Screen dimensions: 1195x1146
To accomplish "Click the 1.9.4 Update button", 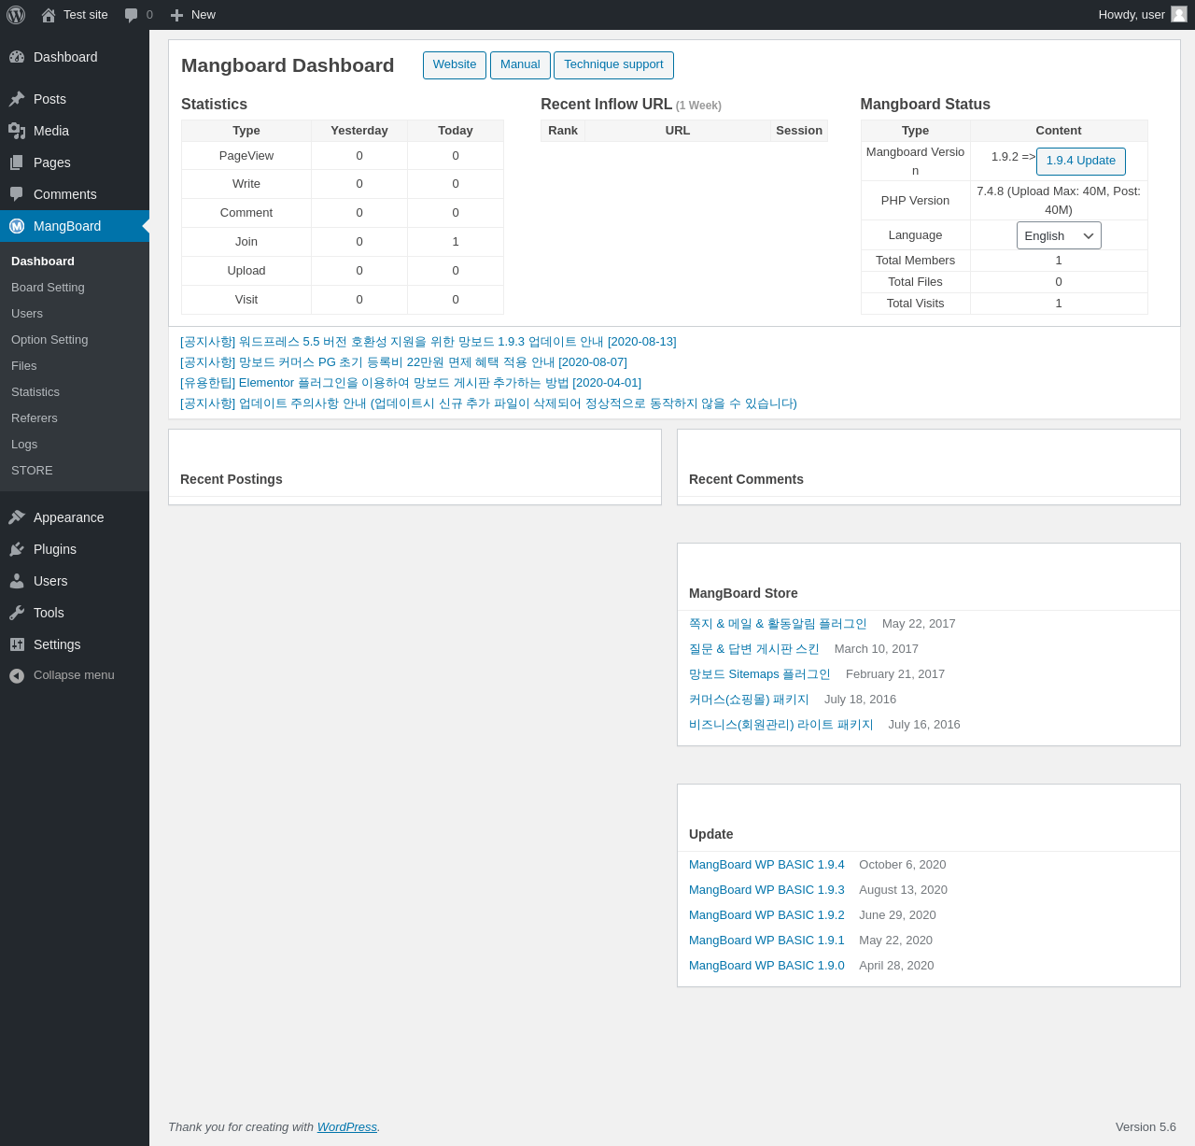I will [x=1081, y=161].
